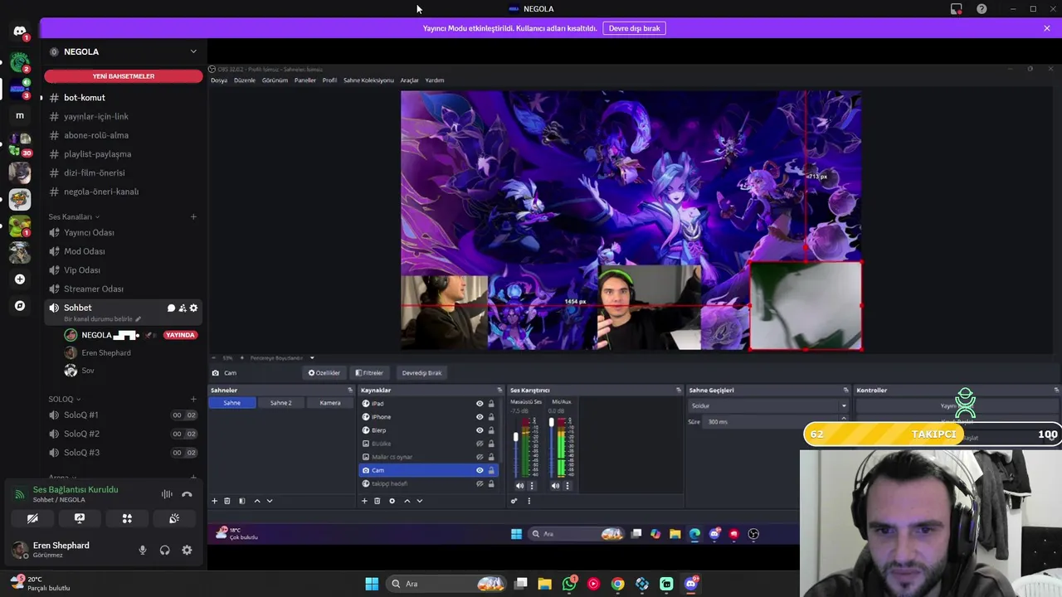
Task: Click remove scene trash icon in streamed OBS
Action: click(227, 501)
